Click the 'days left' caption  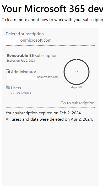[x=77, y=87]
